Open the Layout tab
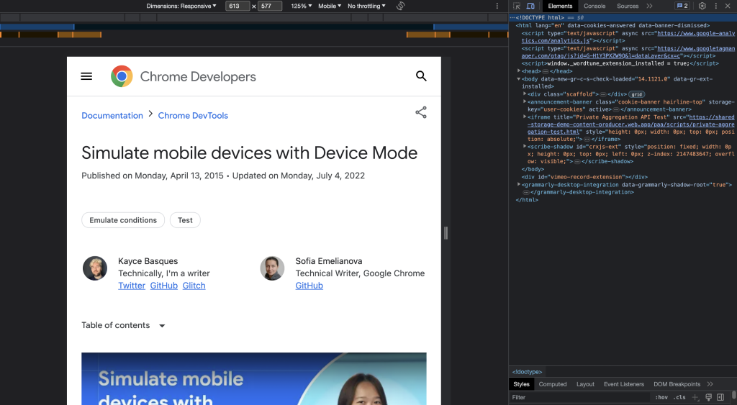The image size is (737, 405). (x=585, y=384)
